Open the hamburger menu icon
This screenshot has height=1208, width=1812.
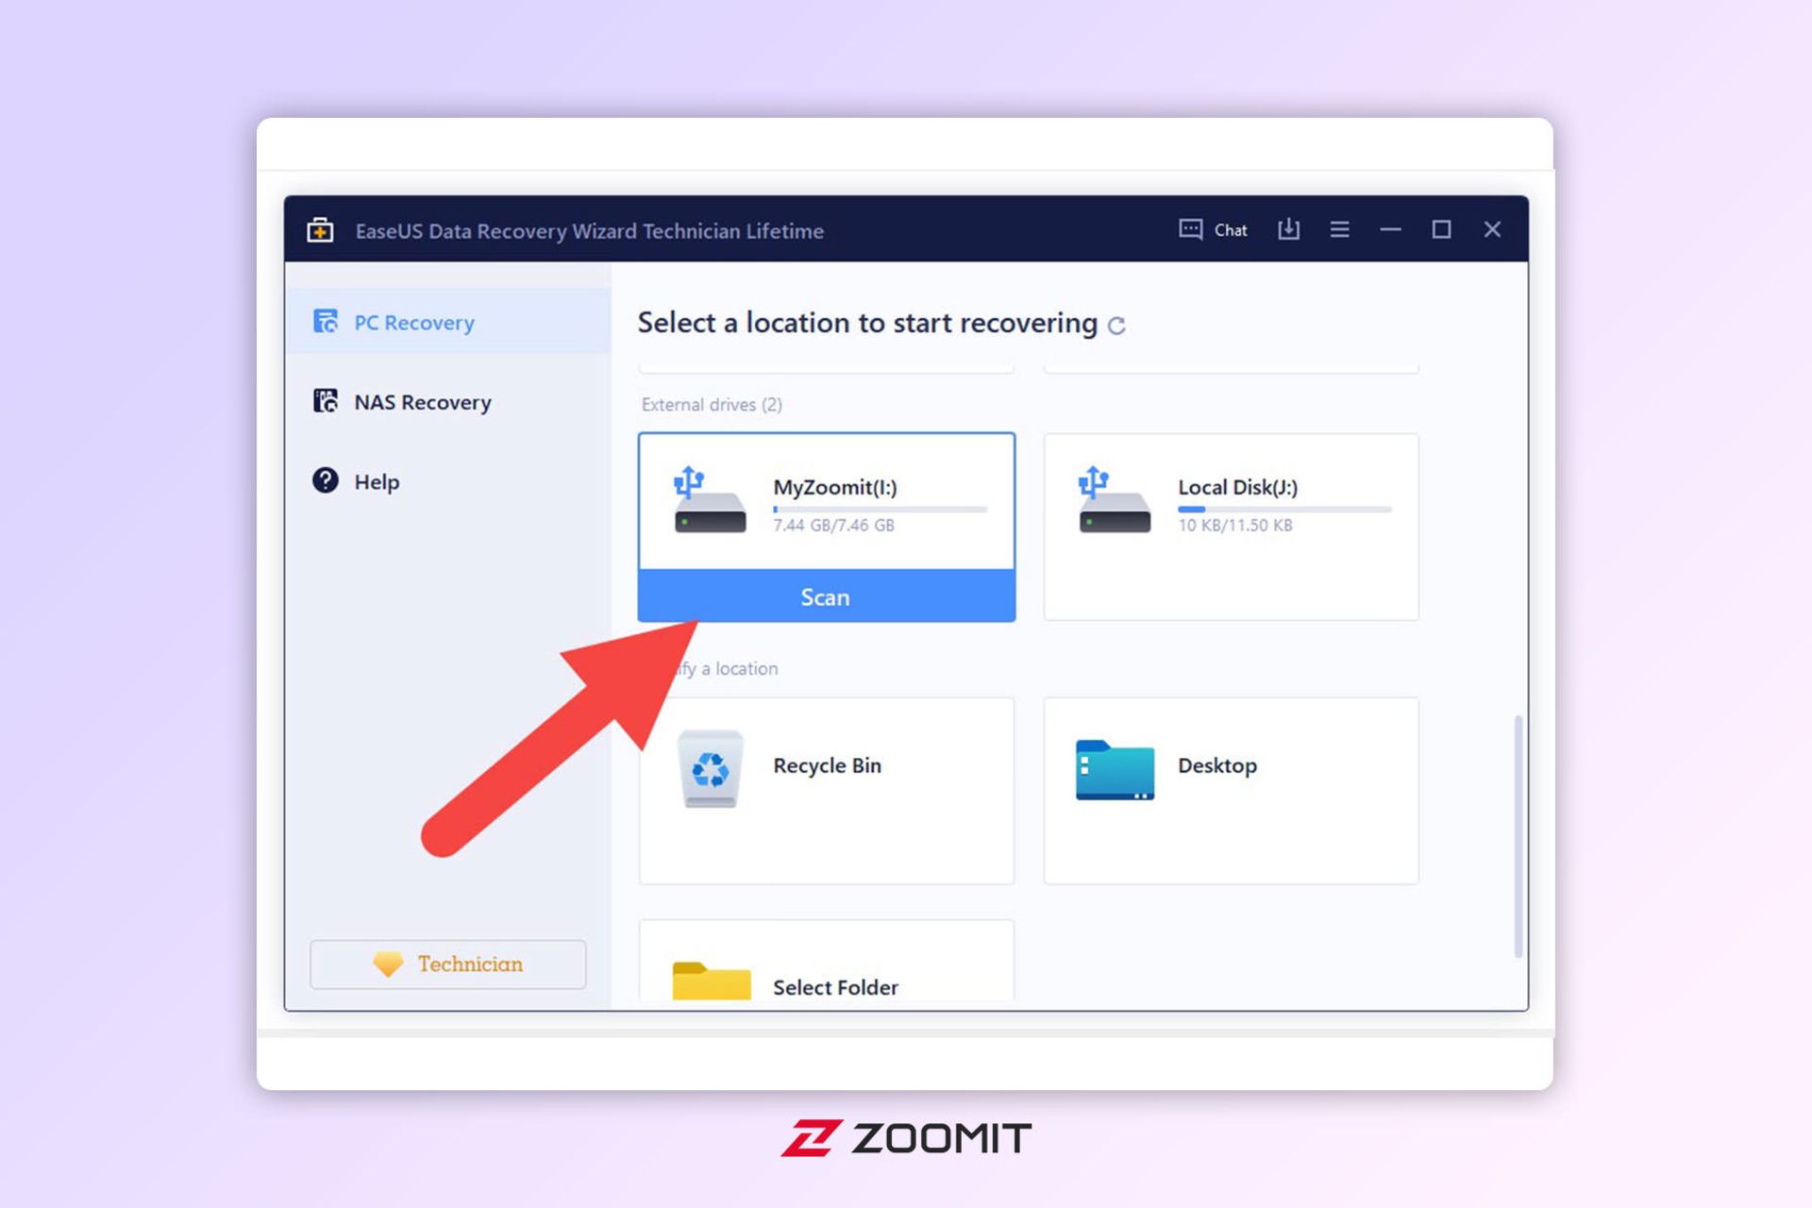1339,229
